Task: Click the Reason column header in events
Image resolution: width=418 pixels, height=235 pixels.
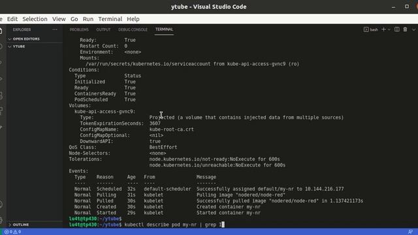Action: 104,177
